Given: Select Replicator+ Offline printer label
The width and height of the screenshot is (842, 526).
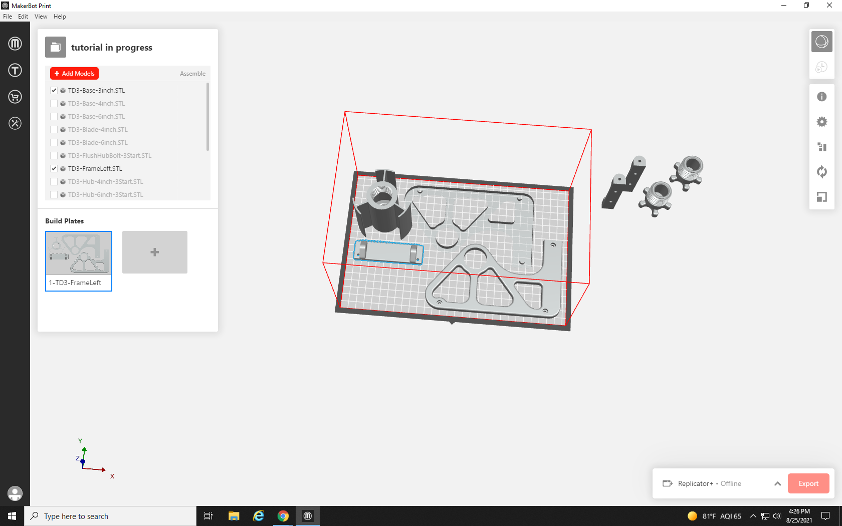Looking at the screenshot, I should [x=709, y=483].
